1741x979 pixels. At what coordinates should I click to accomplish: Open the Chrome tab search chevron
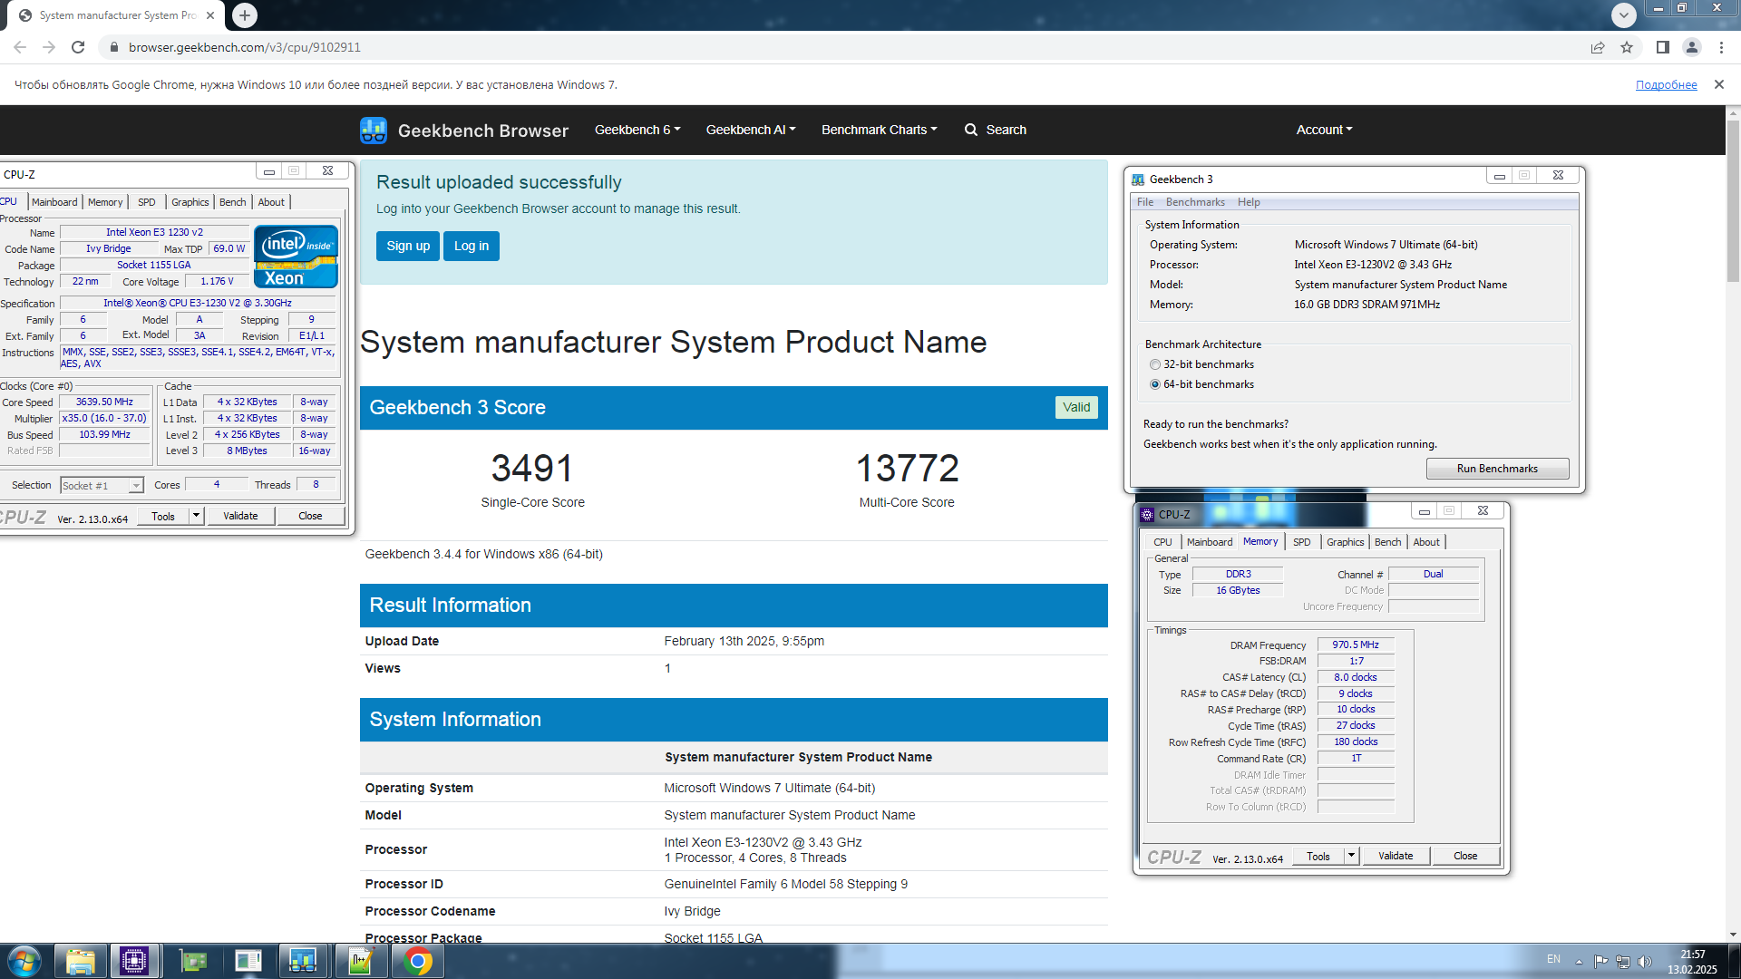pyautogui.click(x=1624, y=15)
